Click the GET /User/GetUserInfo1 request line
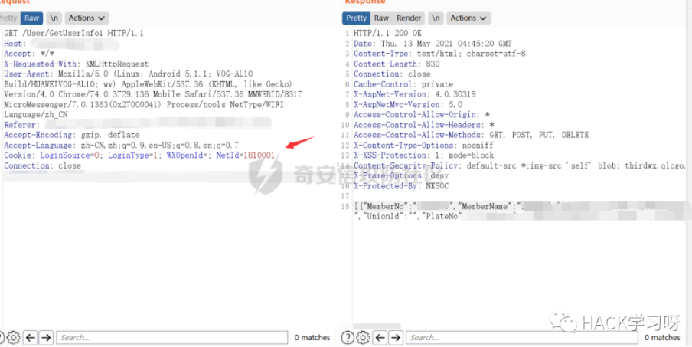Viewport: 692px width, 347px height. point(73,34)
